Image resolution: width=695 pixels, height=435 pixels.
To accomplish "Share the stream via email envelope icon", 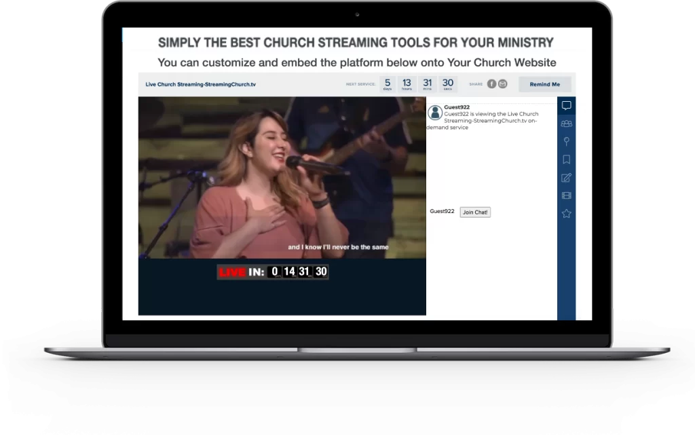I will pyautogui.click(x=502, y=84).
